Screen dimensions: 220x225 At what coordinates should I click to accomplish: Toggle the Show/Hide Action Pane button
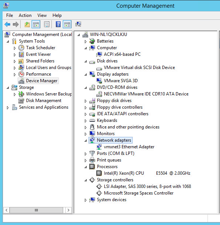[67, 24]
